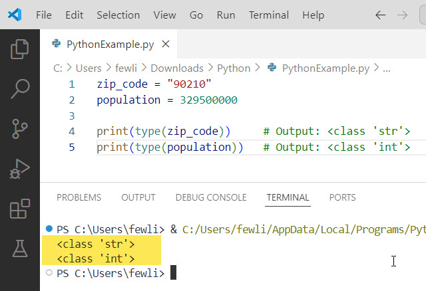426x291 pixels.
Task: Click print(type(zip_code)) on line 4
Action: tap(164, 132)
